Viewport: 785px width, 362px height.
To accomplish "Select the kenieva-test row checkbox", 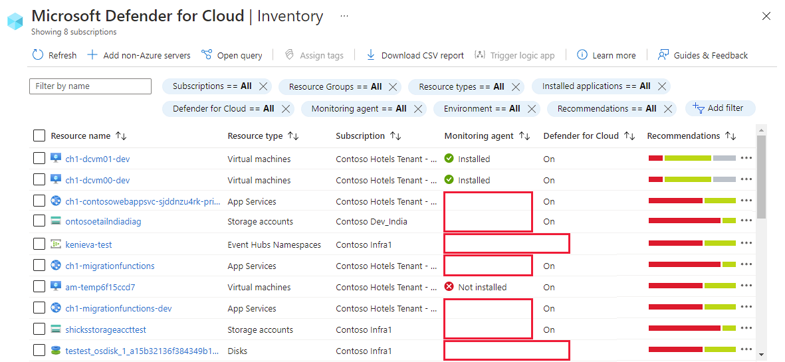I will pos(39,244).
